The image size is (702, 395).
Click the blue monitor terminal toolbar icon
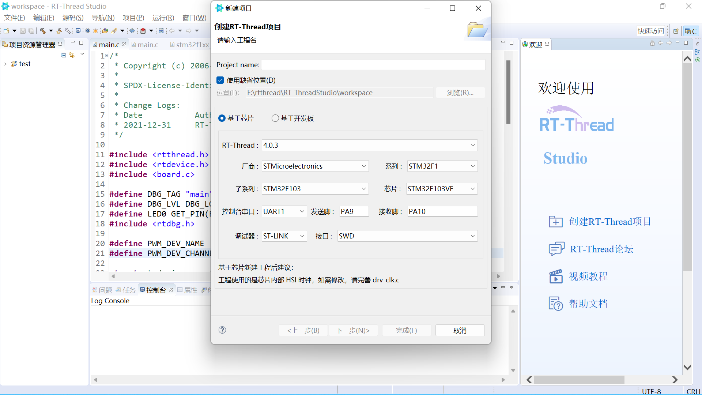pos(78,31)
